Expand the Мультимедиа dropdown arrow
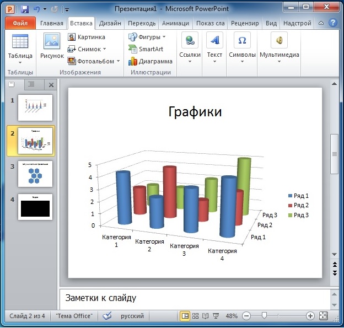 tap(279, 62)
